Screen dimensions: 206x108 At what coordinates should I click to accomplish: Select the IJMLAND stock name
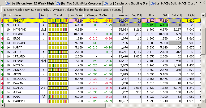tap(19, 56)
